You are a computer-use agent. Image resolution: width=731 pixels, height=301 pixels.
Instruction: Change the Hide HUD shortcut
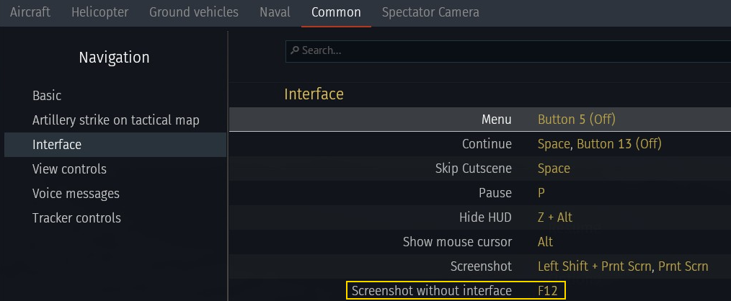(x=555, y=217)
